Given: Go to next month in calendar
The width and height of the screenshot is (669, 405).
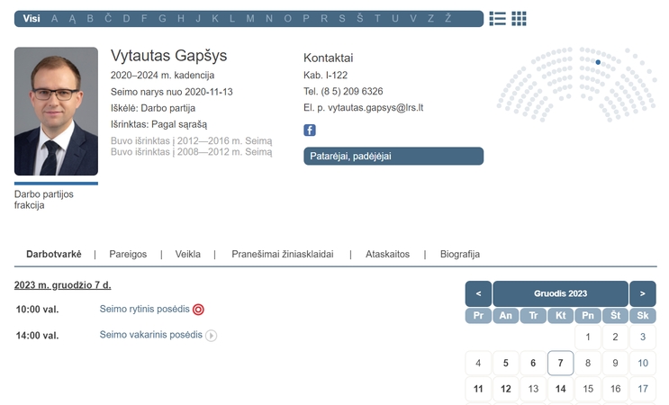Looking at the screenshot, I should 643,293.
